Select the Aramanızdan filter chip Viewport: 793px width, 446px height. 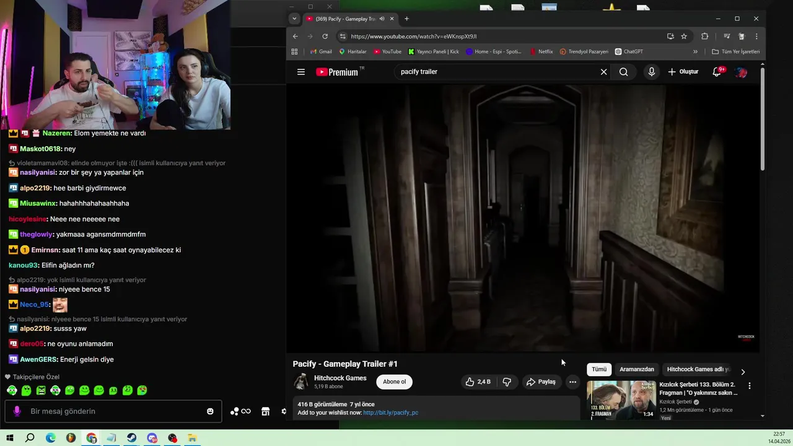click(x=637, y=370)
